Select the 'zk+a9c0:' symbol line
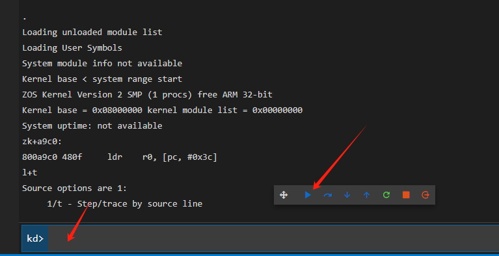The image size is (499, 256). (x=42, y=142)
